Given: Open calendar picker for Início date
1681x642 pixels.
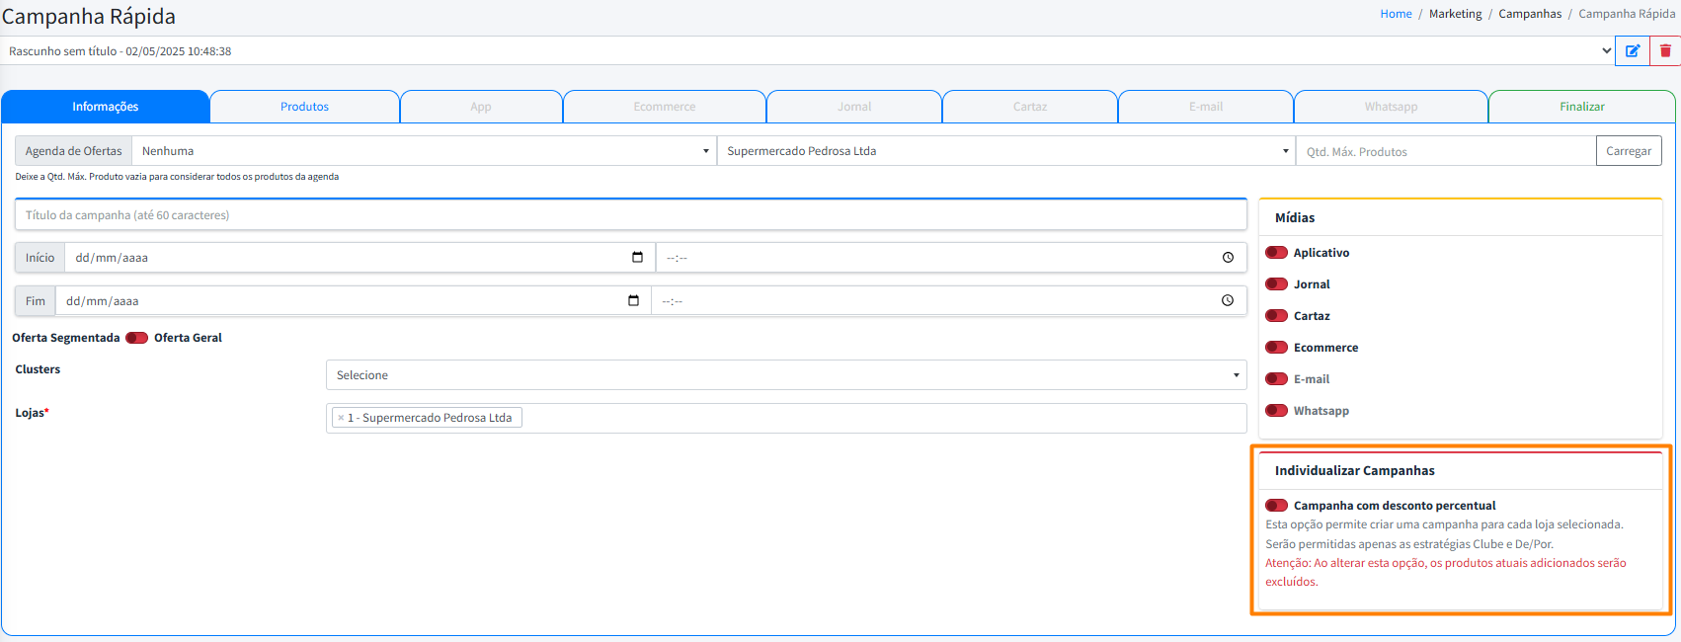Looking at the screenshot, I should 637,258.
